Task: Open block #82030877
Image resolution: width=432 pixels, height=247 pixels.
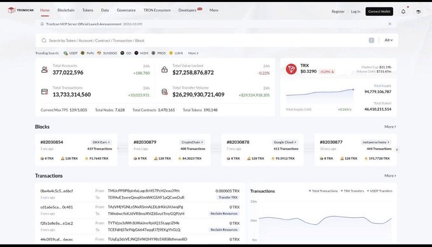Action: [x=331, y=142]
